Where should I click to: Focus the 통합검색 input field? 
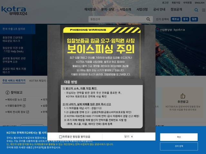(117, 19)
